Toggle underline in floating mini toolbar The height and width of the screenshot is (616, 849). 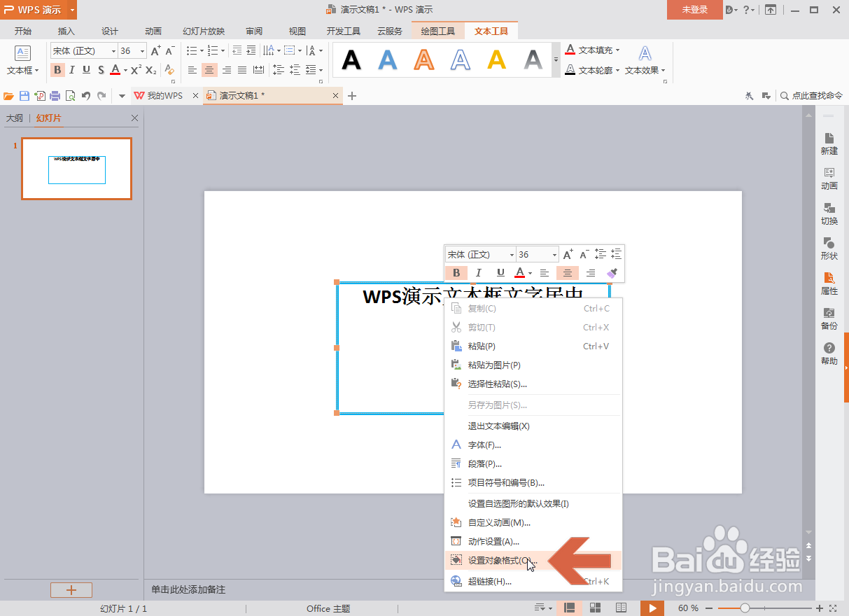500,273
